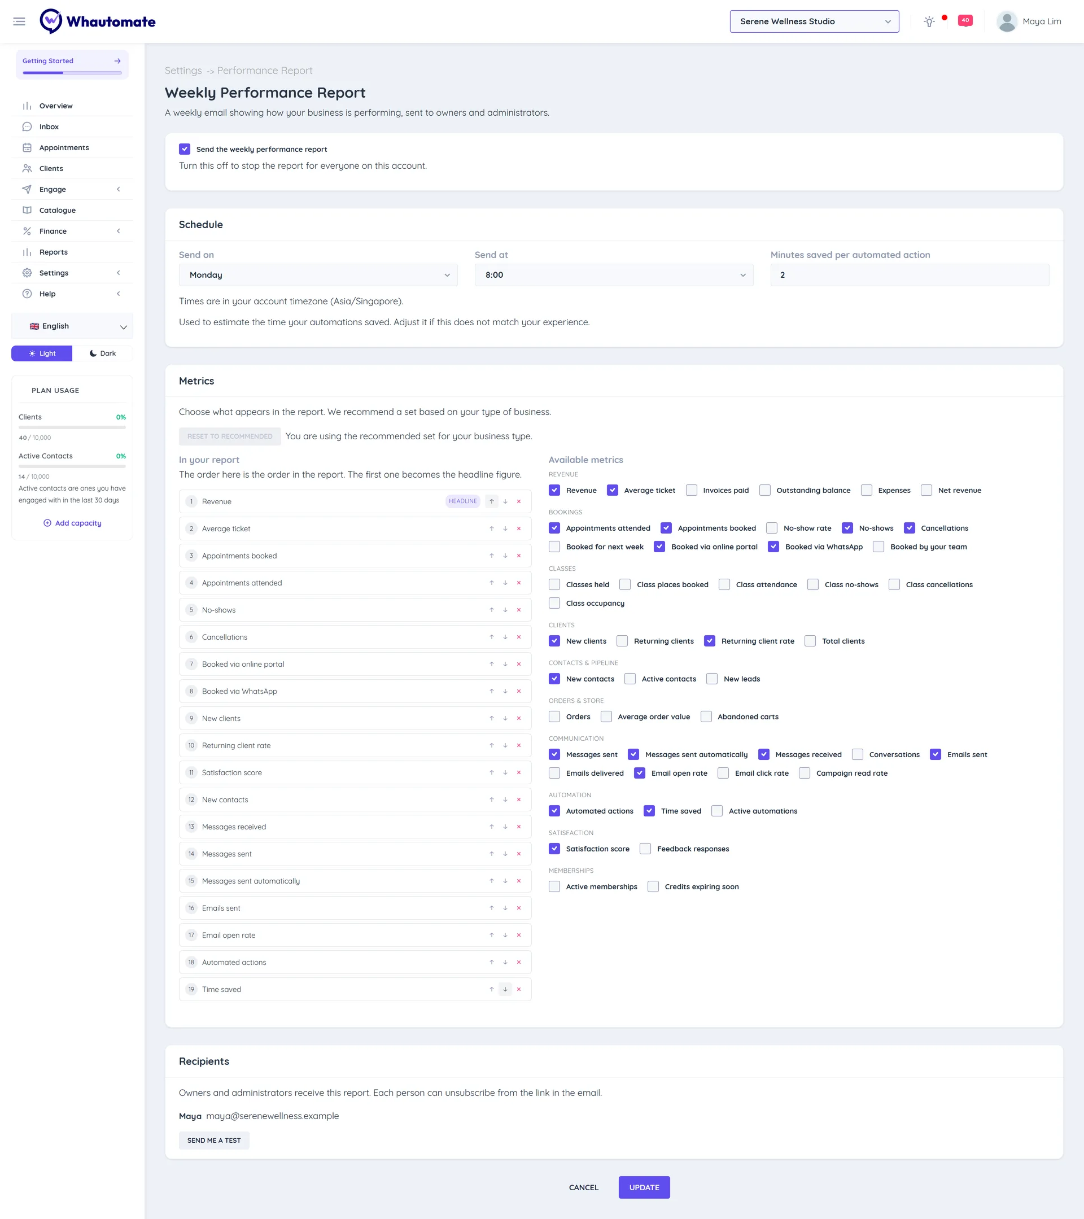Image resolution: width=1084 pixels, height=1219 pixels.
Task: Click the Cancel button
Action: [x=583, y=1187]
